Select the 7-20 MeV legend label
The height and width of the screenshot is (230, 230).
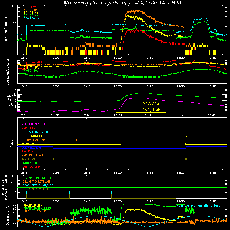31,70
